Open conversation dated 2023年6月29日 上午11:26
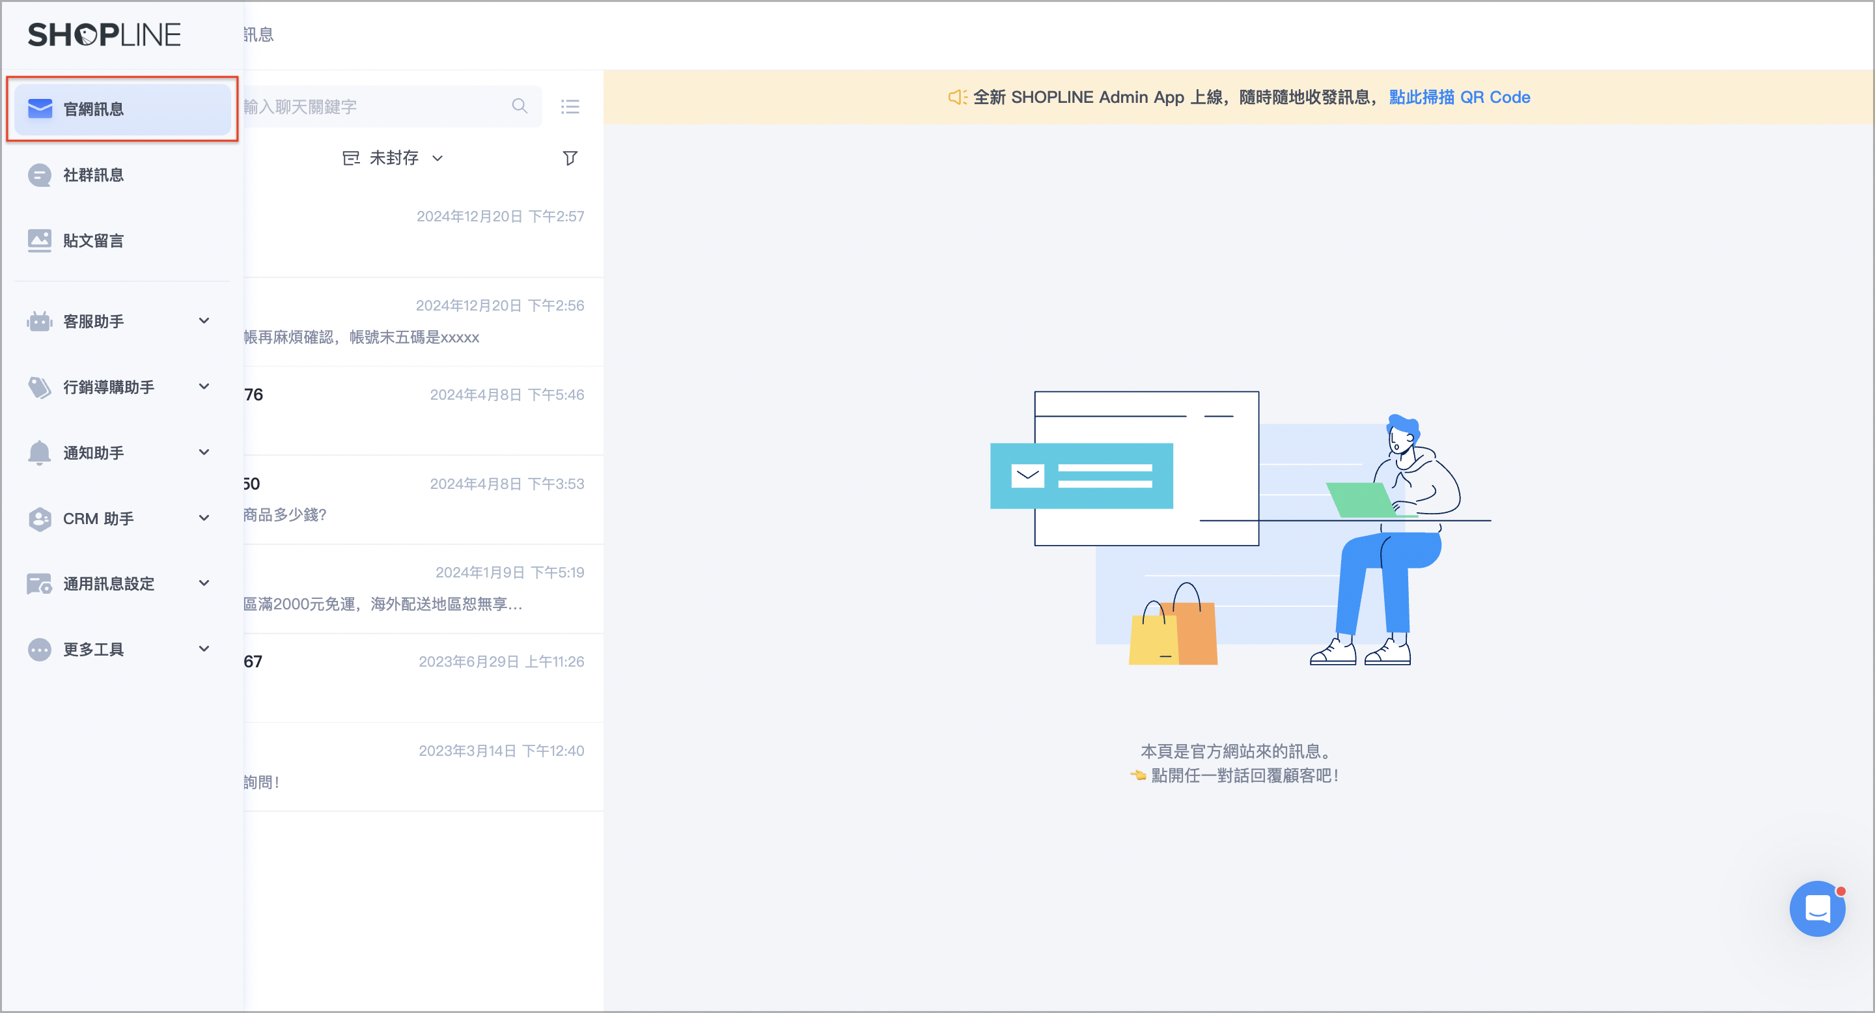The image size is (1875, 1013). (x=424, y=678)
